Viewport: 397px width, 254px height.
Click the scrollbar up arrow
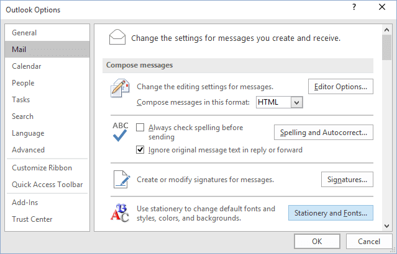(x=386, y=30)
